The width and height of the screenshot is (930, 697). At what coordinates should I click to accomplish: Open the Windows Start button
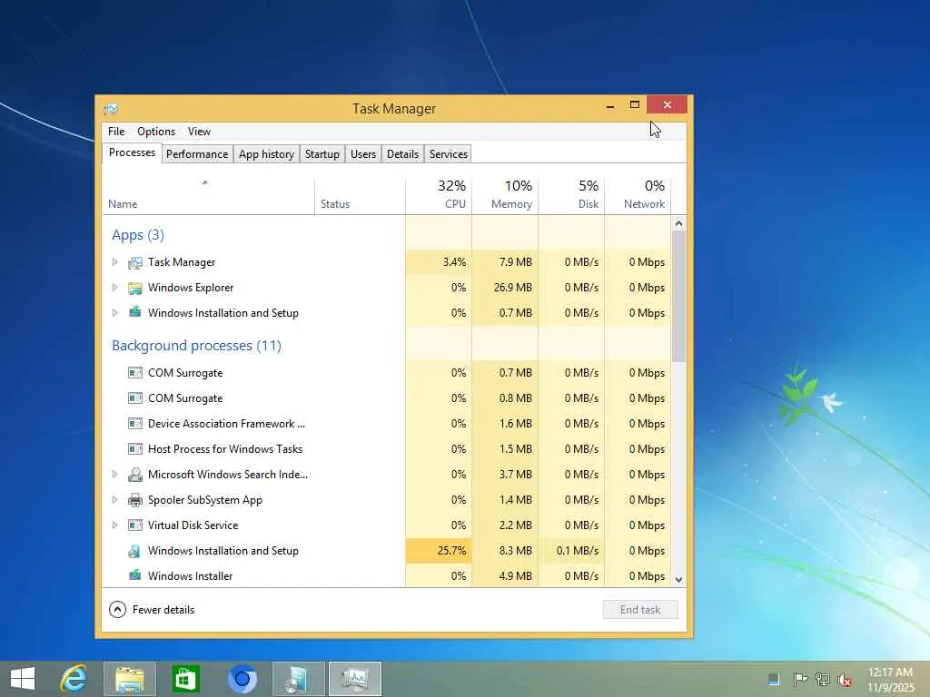coord(23,679)
